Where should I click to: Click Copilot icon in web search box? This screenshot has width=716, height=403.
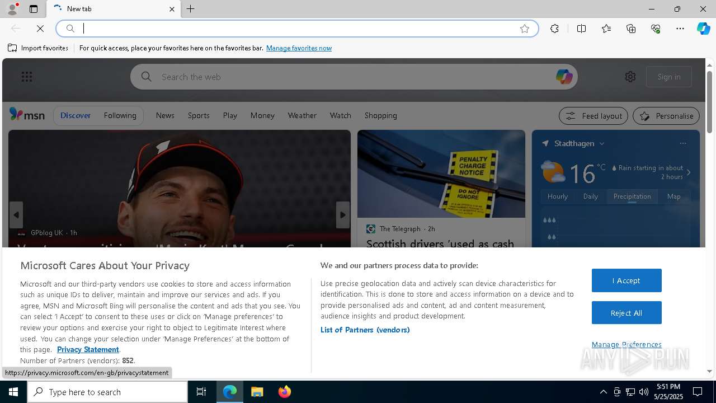(564, 77)
